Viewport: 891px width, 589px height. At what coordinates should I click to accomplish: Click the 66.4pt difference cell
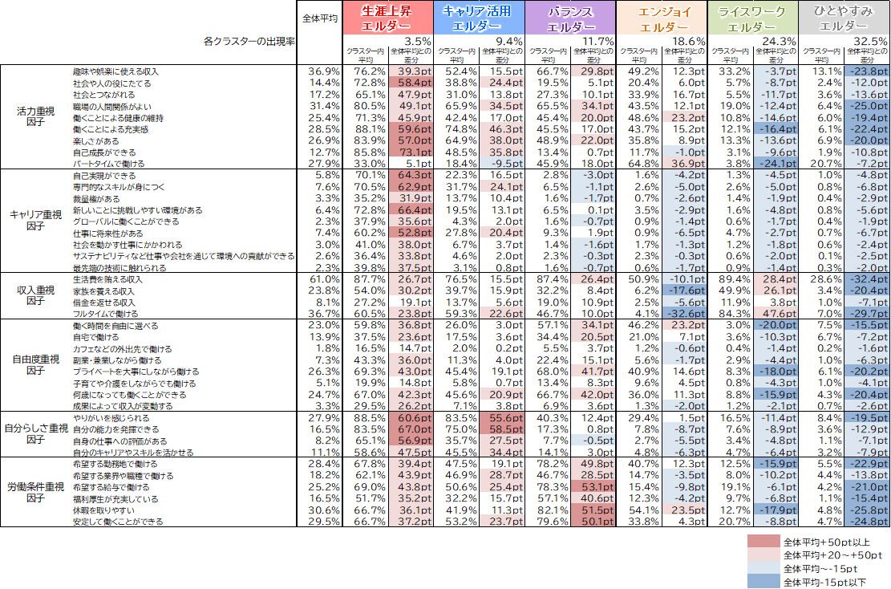[x=411, y=210]
